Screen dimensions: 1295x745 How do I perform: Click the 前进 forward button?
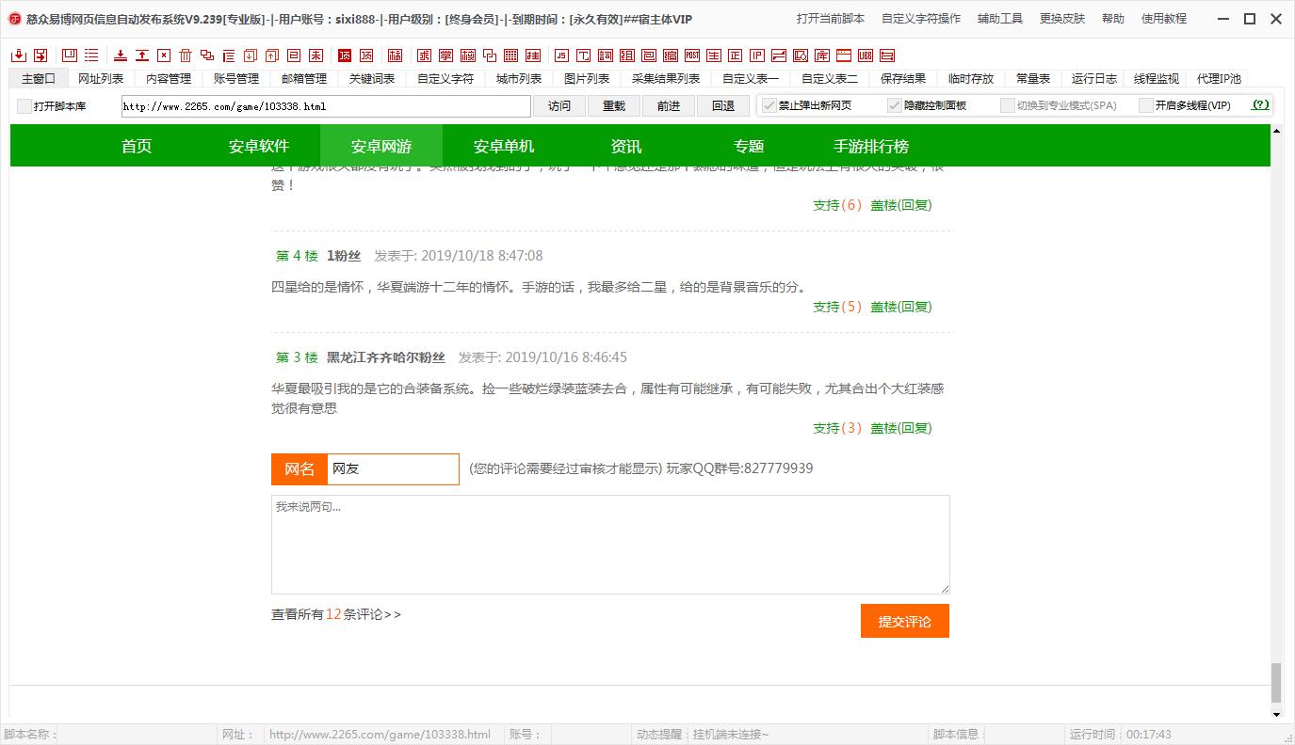pos(669,106)
